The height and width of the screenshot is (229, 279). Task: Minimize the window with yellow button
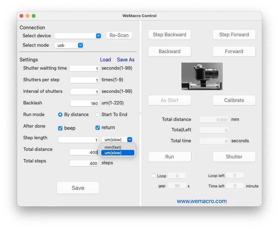point(28,16)
